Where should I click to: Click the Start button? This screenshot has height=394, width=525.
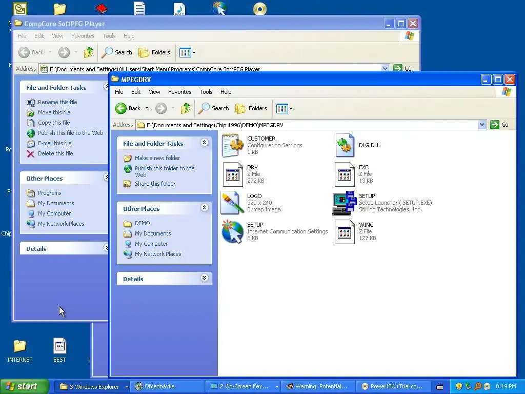[x=24, y=387]
